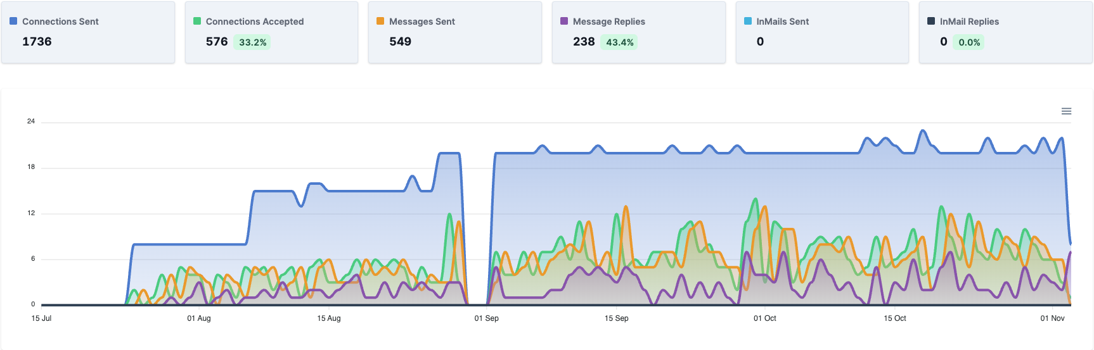Viewport: 1094px width, 350px height.
Task: Click the 33.2% acceptance rate badge
Action: (x=252, y=42)
